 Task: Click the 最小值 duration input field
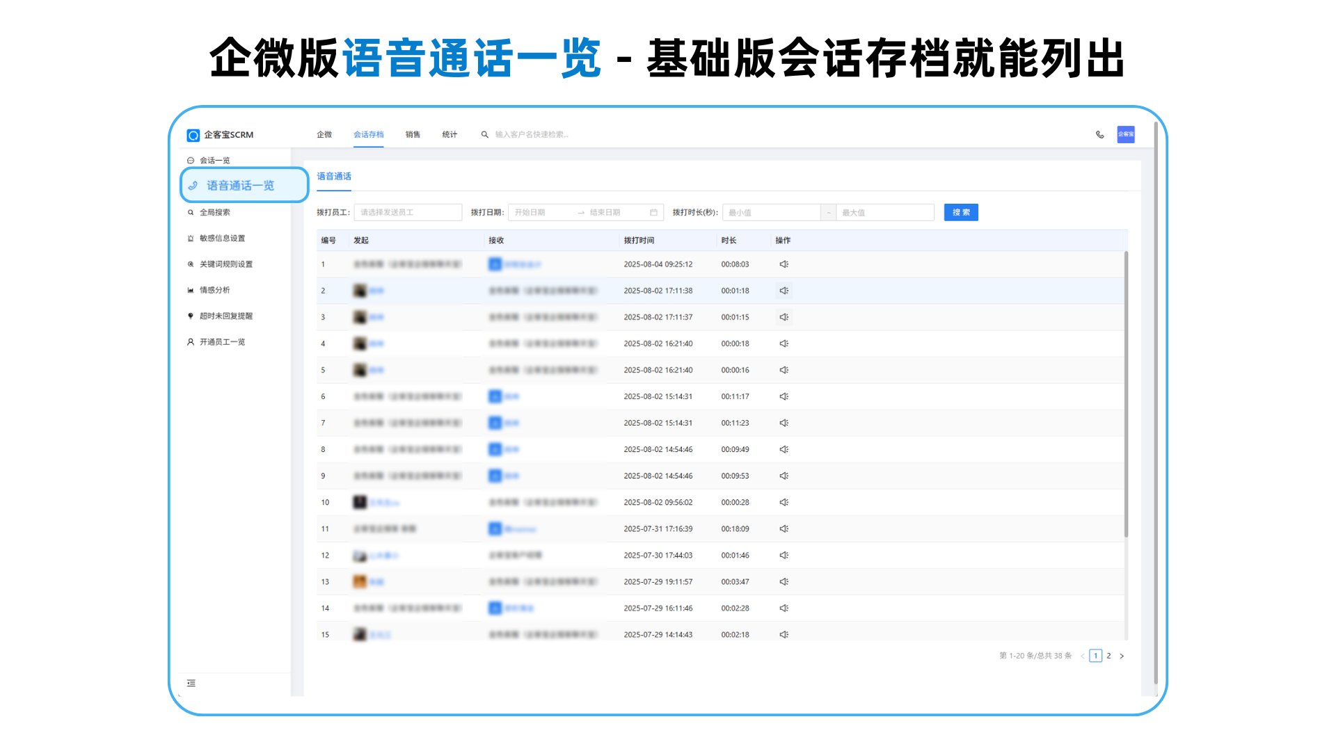click(771, 212)
